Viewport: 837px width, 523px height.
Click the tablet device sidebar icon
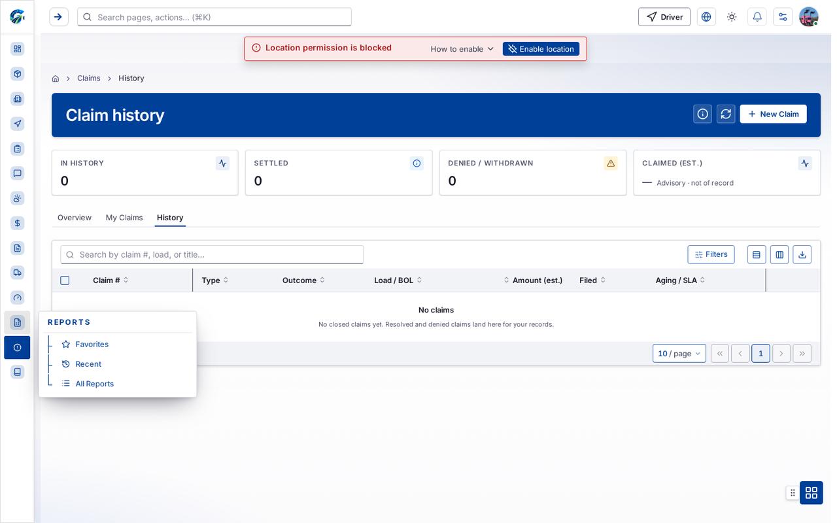pos(18,372)
